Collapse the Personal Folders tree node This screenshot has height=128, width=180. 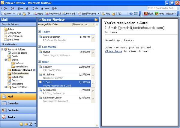click(2, 50)
